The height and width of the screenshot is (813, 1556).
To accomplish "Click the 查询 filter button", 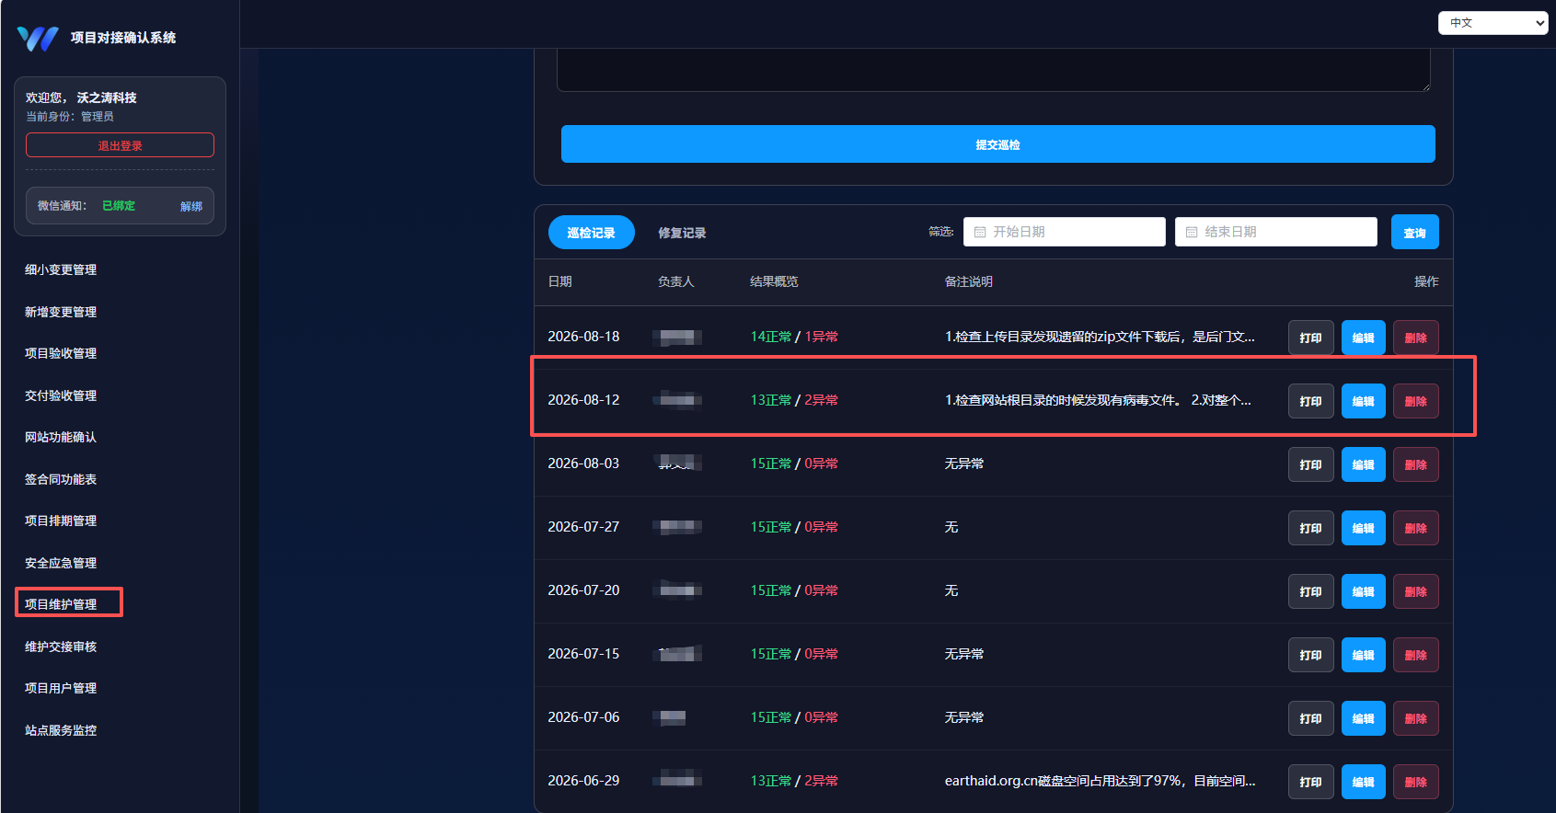I will [1414, 233].
